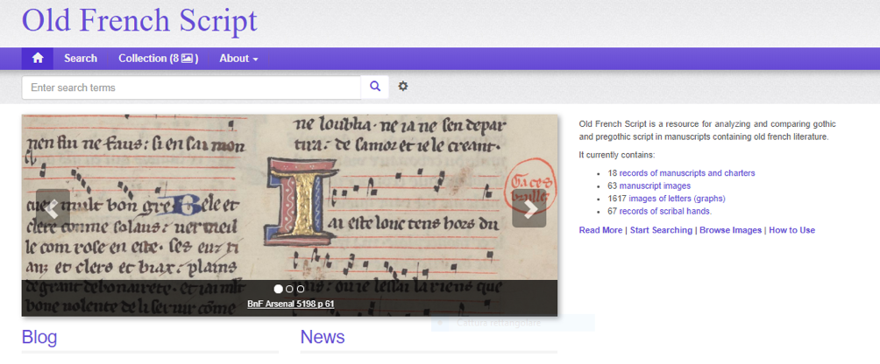Select first carousel indicator dot

tap(279, 289)
